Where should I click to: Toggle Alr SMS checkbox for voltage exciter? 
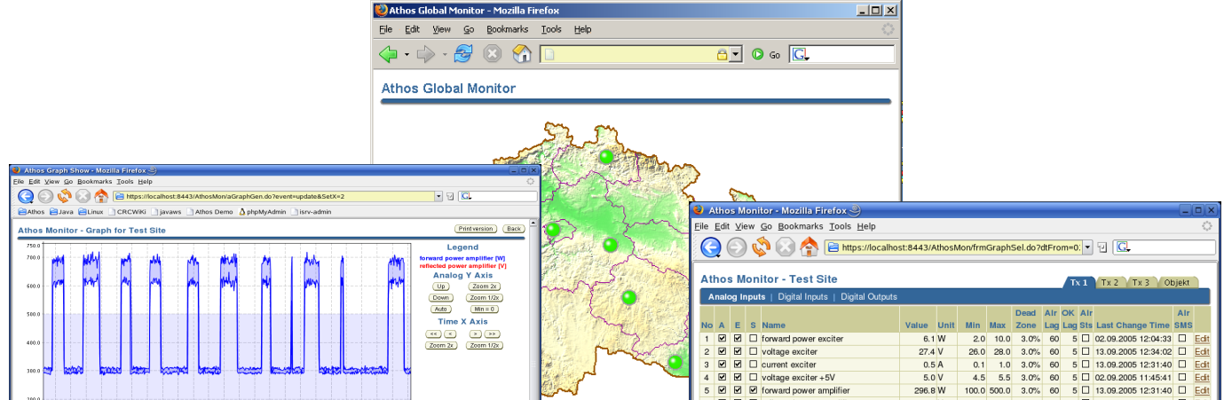(x=1181, y=351)
